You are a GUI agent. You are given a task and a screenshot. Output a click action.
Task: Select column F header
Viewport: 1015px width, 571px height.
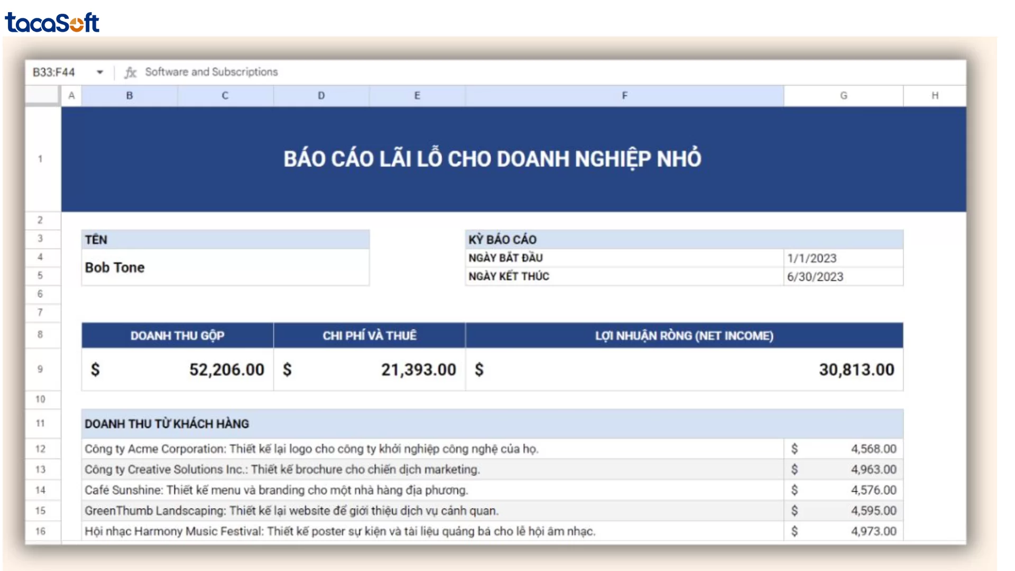tap(624, 96)
